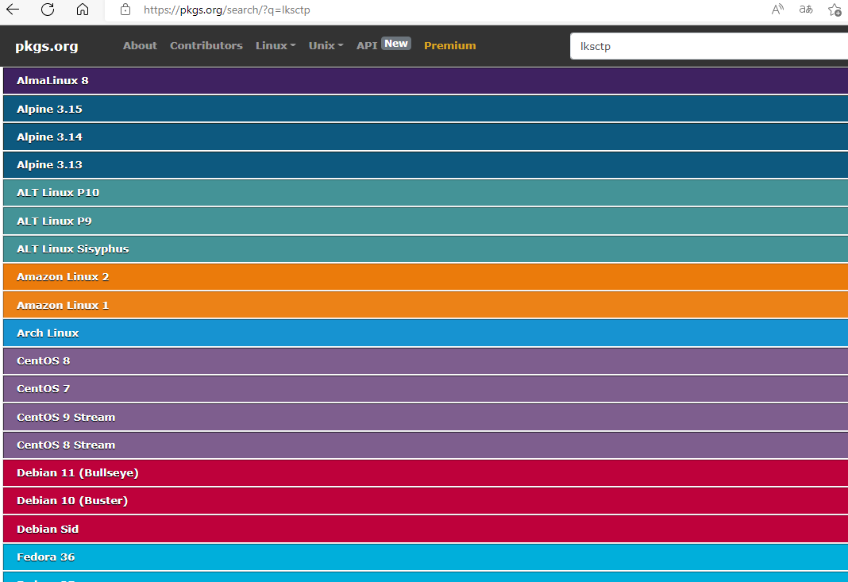Show packages for Debian 11 (Bullseye)

(426, 472)
